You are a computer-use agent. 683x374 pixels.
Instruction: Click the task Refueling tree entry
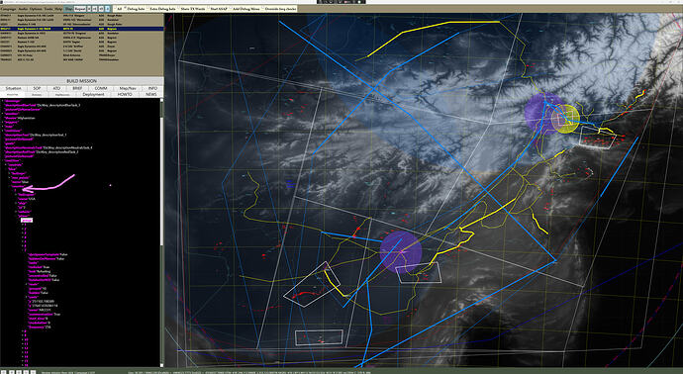click(40, 271)
